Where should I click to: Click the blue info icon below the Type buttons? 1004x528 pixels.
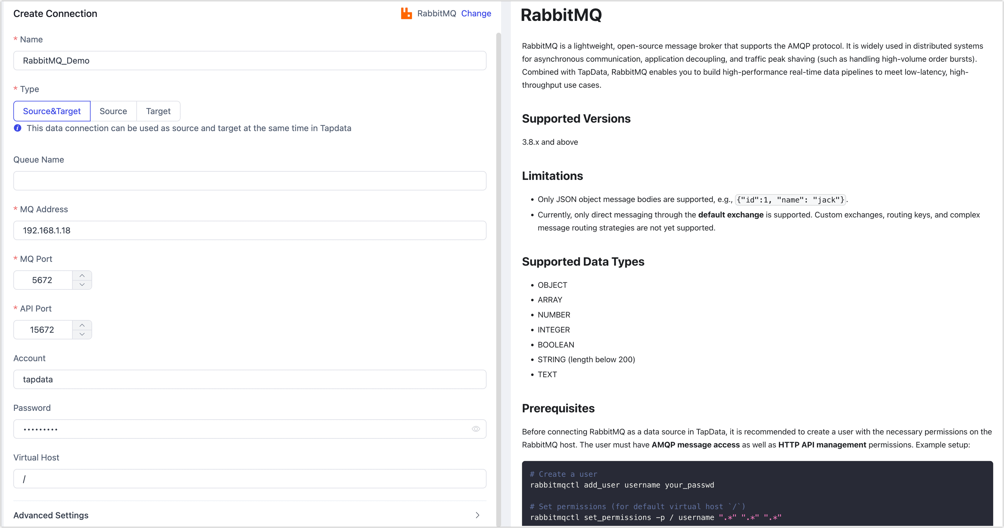(x=18, y=128)
